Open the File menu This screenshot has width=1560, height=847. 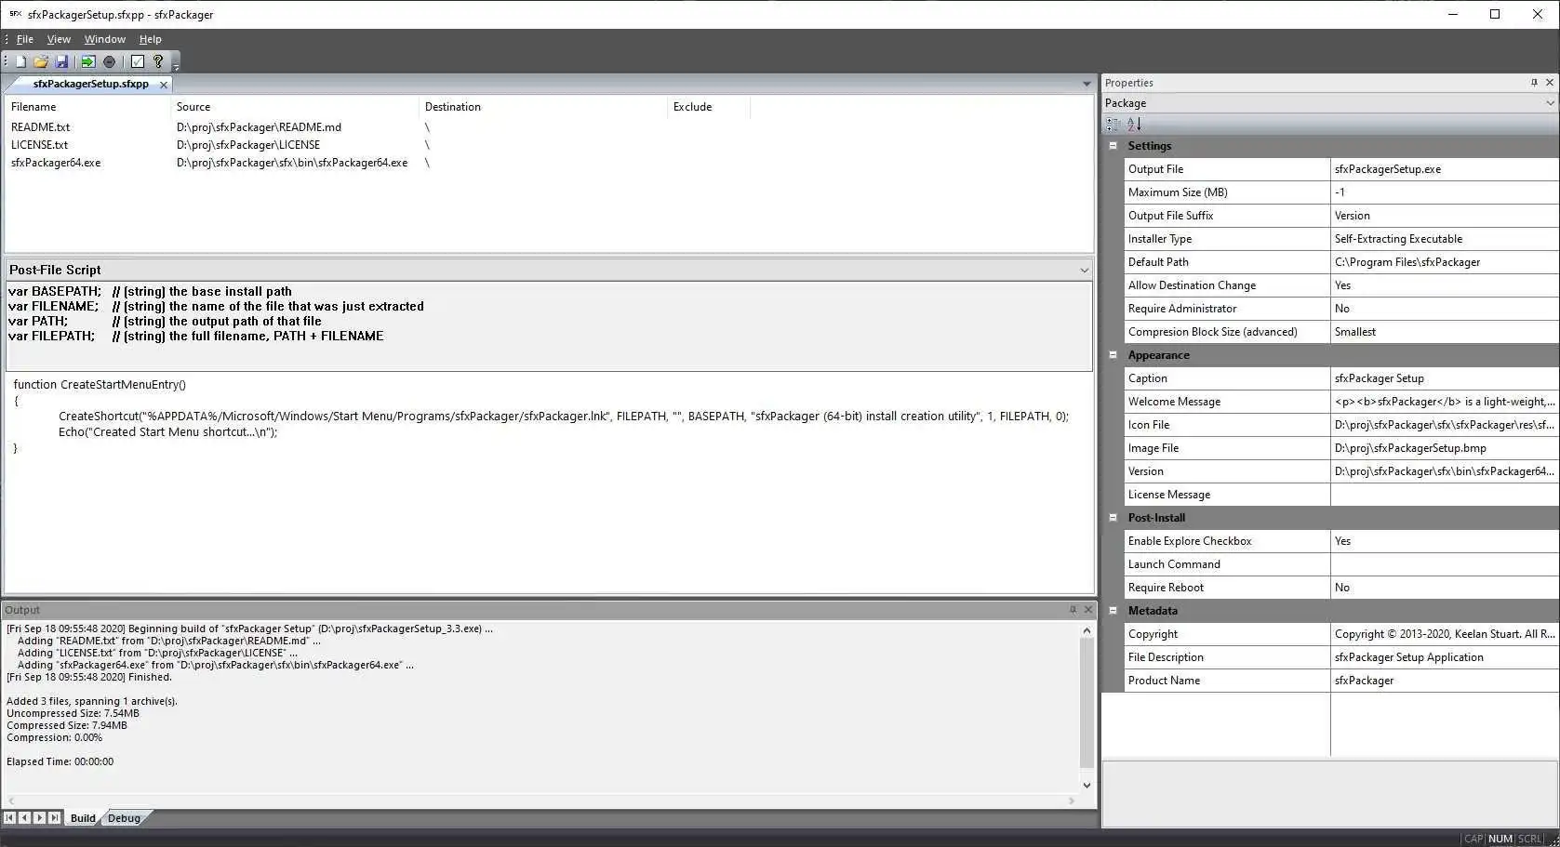click(25, 39)
